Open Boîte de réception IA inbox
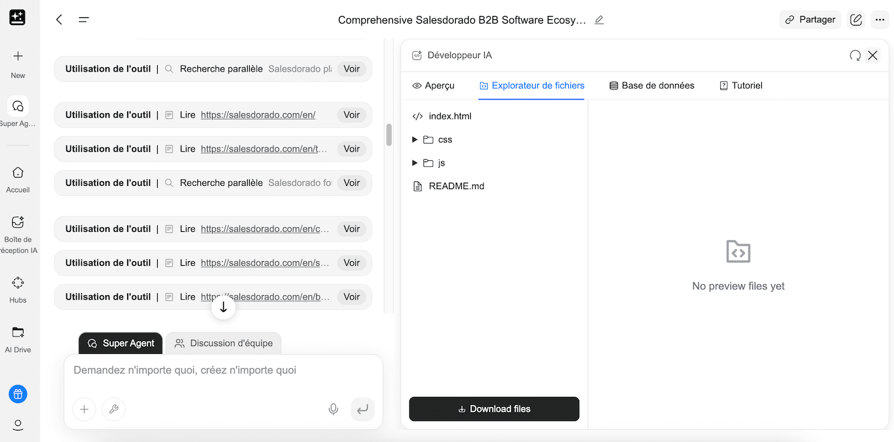The height and width of the screenshot is (442, 894). click(18, 222)
